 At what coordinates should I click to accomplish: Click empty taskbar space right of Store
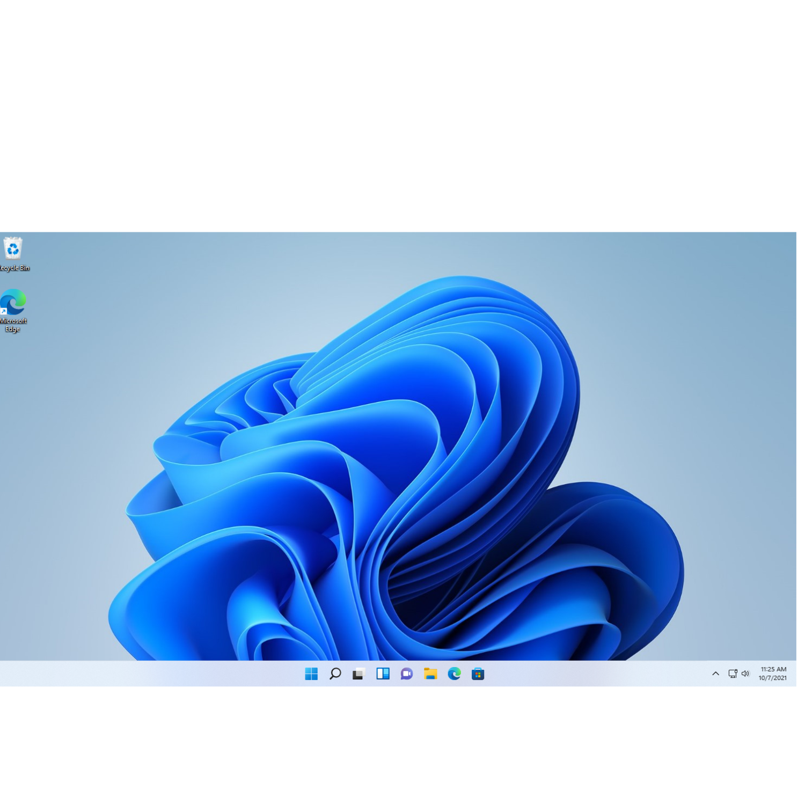point(590,674)
